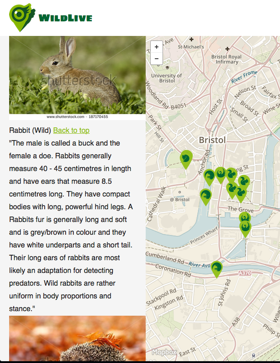The height and width of the screenshot is (363, 280).
Task: Click the East St label
Action: 188,352
